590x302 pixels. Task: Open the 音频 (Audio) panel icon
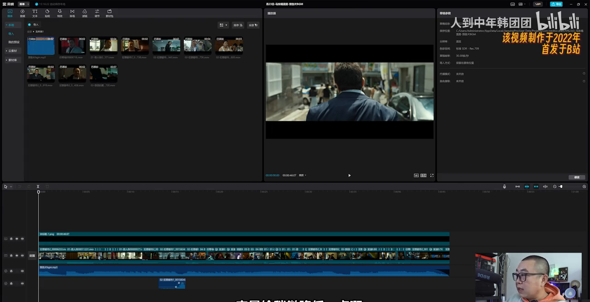(x=22, y=13)
